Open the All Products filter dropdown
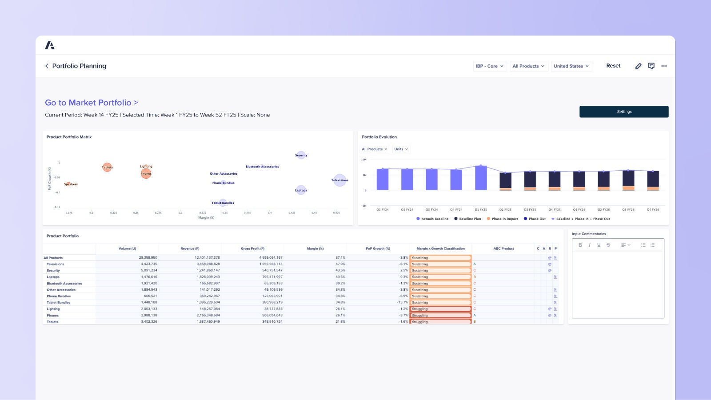This screenshot has width=711, height=400. 529,66
